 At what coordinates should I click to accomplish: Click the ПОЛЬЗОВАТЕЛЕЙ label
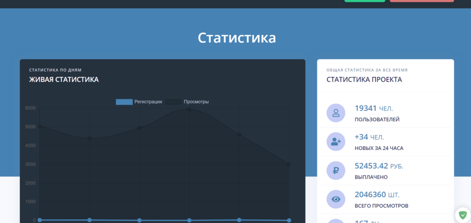click(377, 120)
